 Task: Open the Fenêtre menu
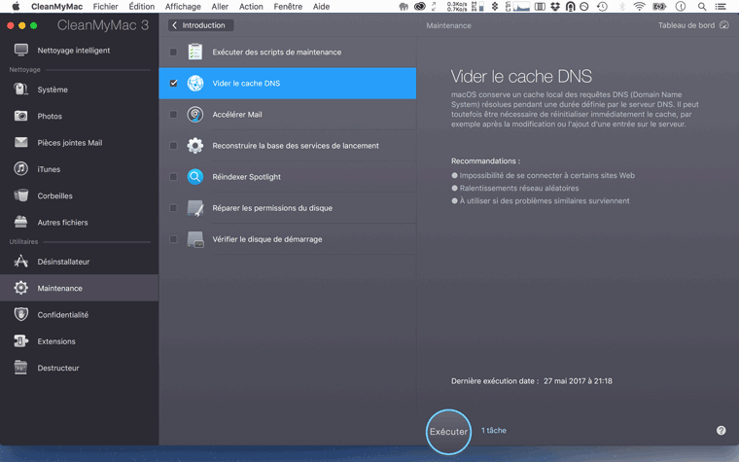point(288,7)
